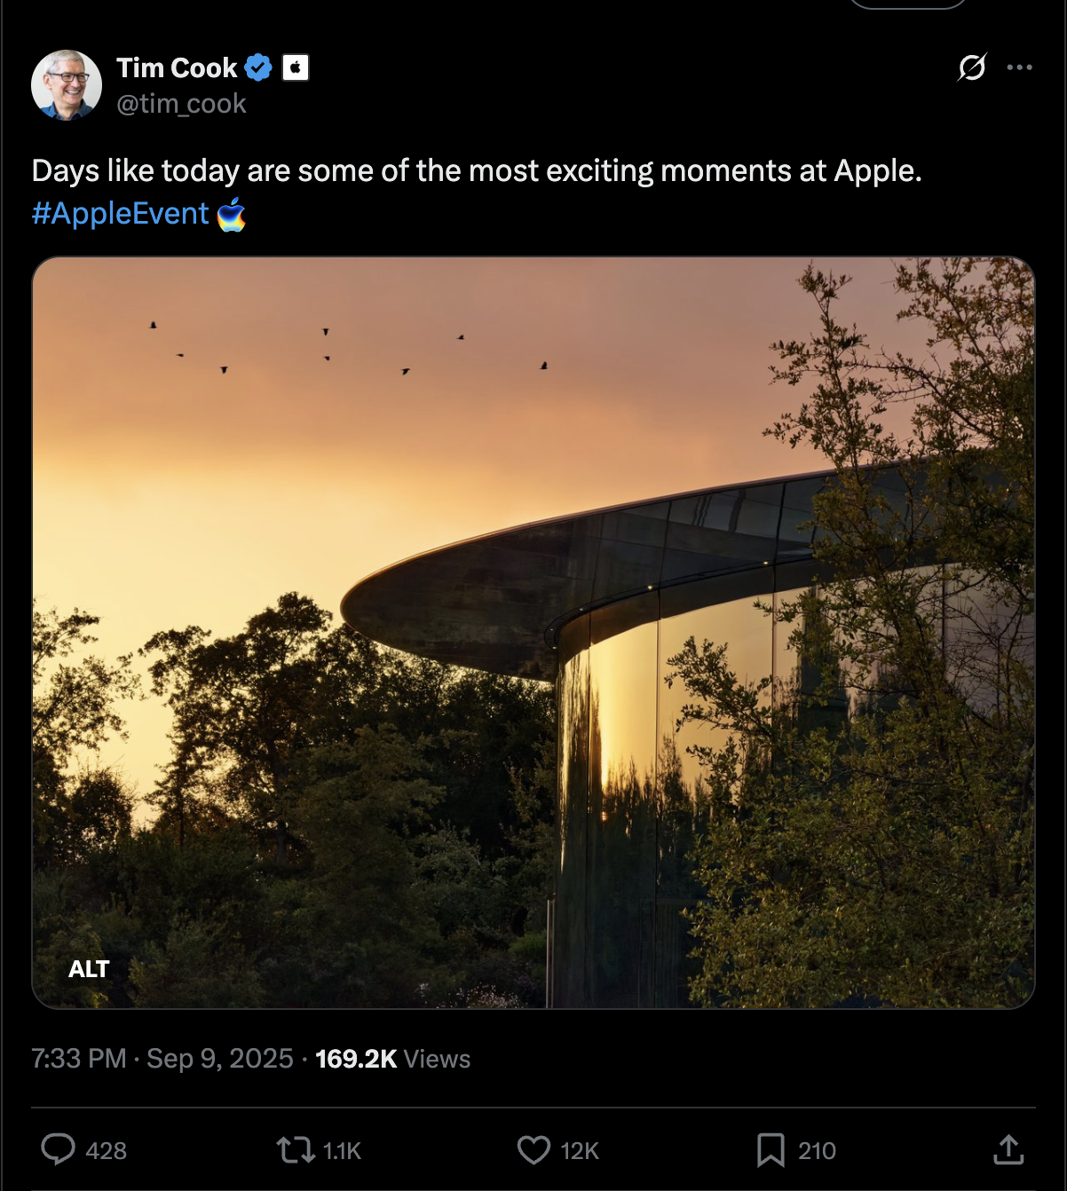Click the bookmark ribbon icon
Image resolution: width=1067 pixels, height=1191 pixels.
tap(771, 1149)
